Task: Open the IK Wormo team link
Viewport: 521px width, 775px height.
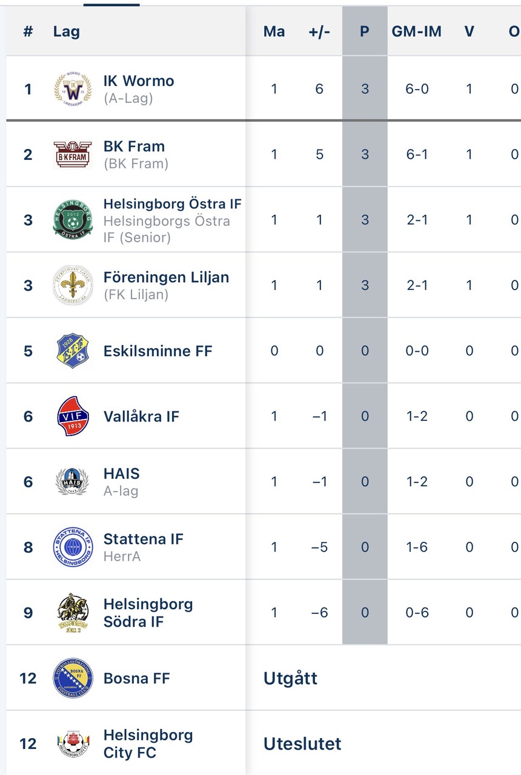Action: click(x=139, y=81)
